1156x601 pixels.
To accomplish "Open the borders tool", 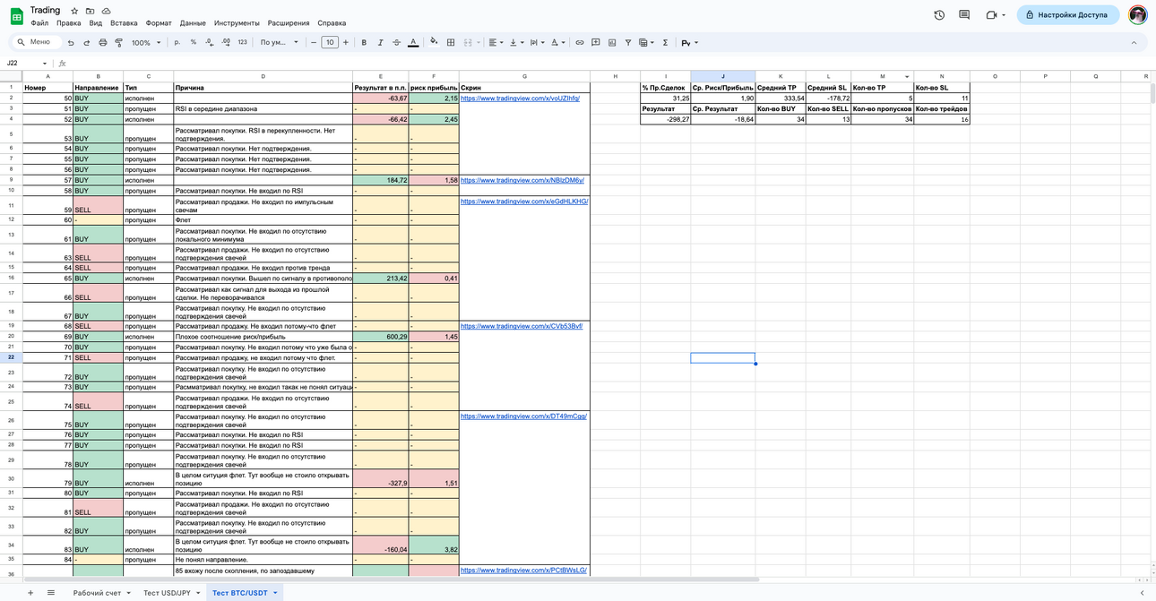I will [451, 42].
